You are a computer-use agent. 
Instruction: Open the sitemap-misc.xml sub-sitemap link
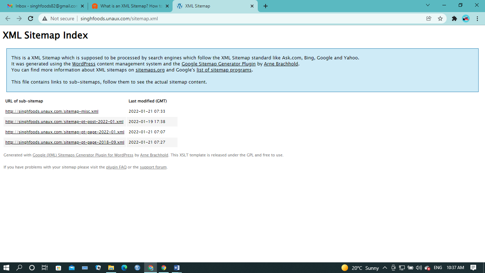pyautogui.click(x=52, y=111)
